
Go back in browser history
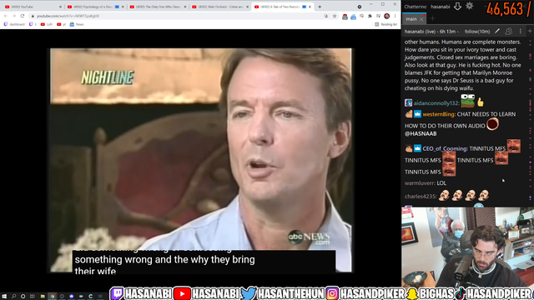click(x=6, y=16)
